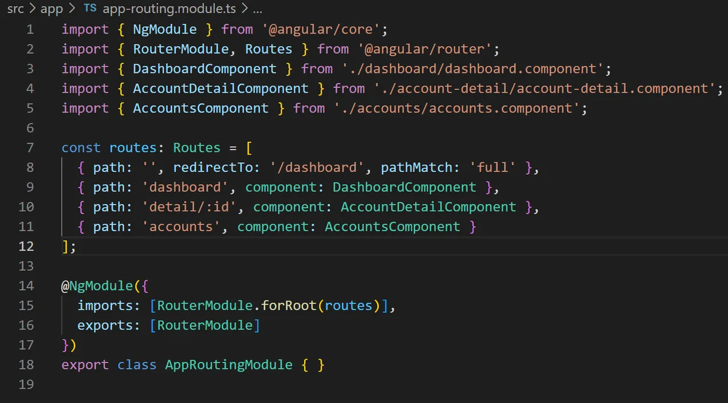Click 'AccountDetailComponent' in the line 4 import
The width and height of the screenshot is (728, 403).
click(221, 89)
